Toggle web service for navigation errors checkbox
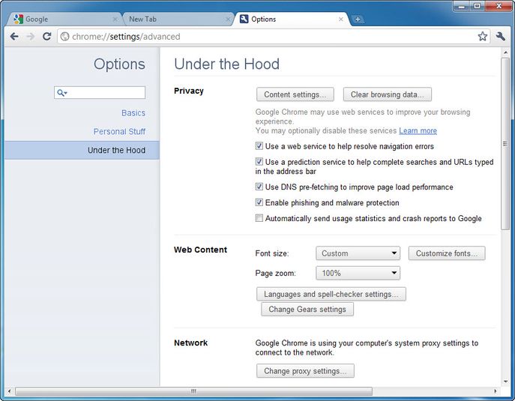The height and width of the screenshot is (401, 515). click(x=259, y=146)
